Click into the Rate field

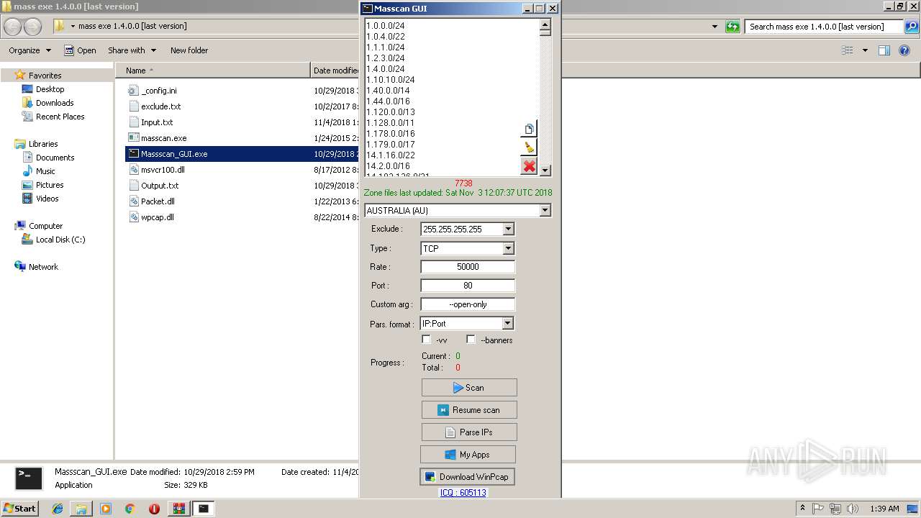[468, 267]
